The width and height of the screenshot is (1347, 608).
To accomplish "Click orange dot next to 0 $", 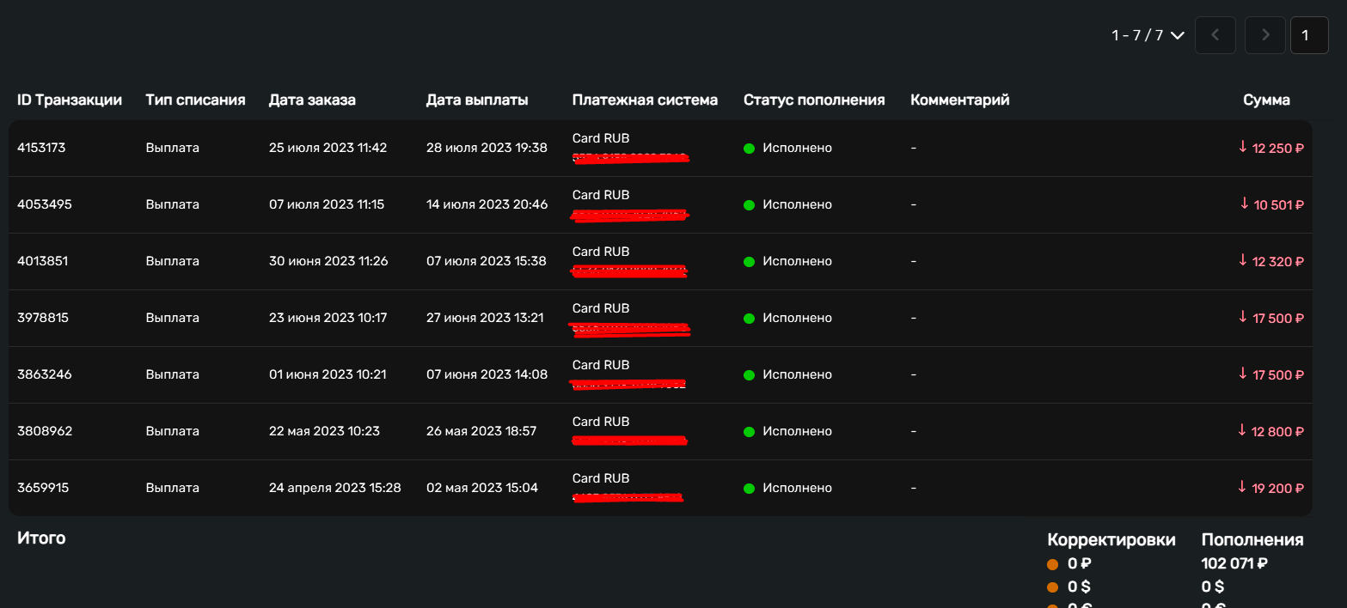I will coord(1052,588).
